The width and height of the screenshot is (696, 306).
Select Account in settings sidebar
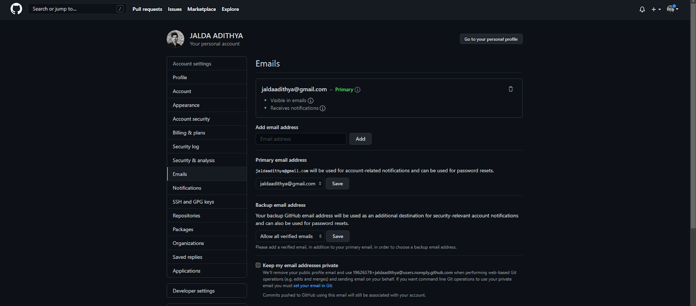click(x=207, y=91)
